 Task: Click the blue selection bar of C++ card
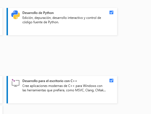click(7, 90)
